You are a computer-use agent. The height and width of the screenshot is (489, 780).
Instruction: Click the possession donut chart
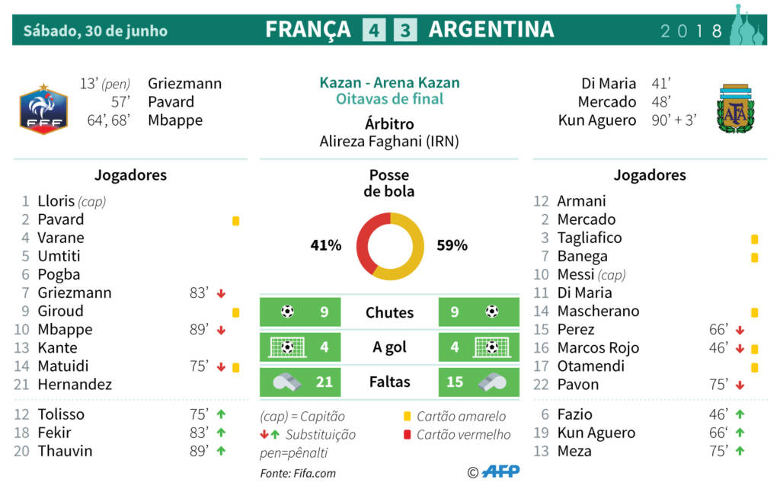pos(390,246)
